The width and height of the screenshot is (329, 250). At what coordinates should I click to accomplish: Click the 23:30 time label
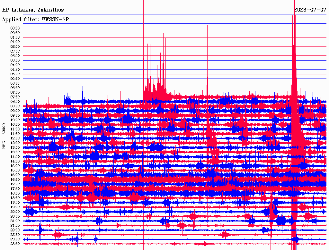click(x=15, y=244)
